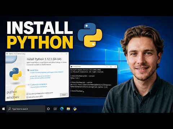
Task: Click the Python logo inside the installer sidebar
Action: [x=15, y=74]
